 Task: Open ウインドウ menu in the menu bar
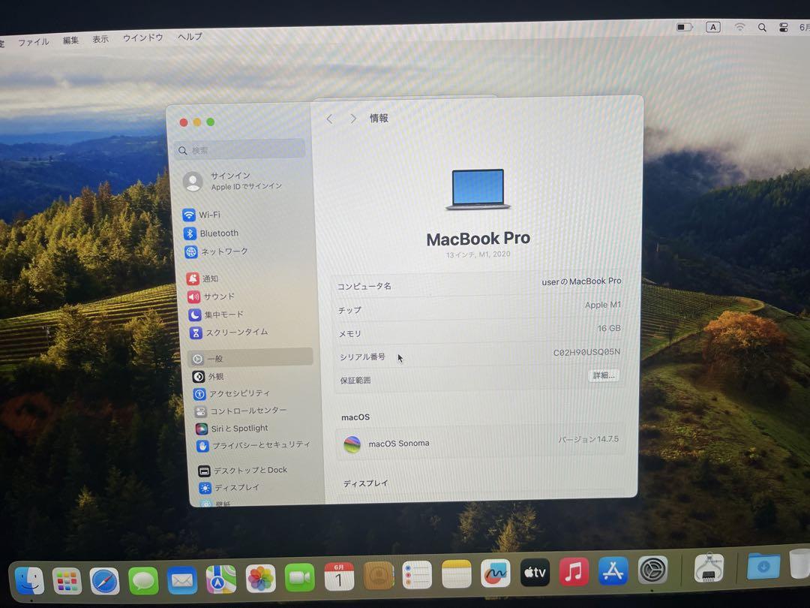pyautogui.click(x=143, y=38)
